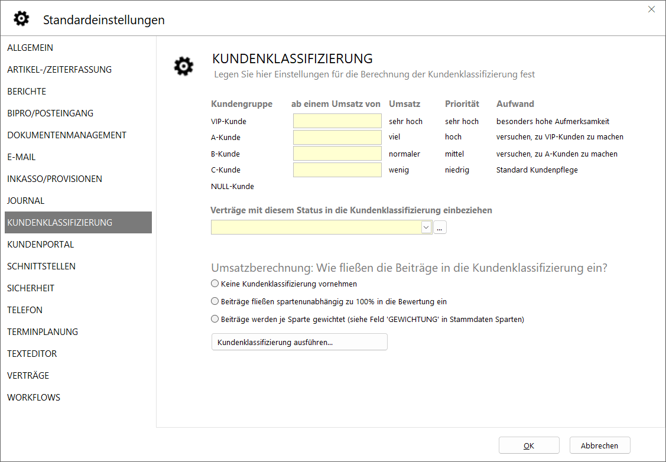Expand the Vertragsstatus dropdown arrow
Screen dimensions: 666x462
[x=426, y=227]
